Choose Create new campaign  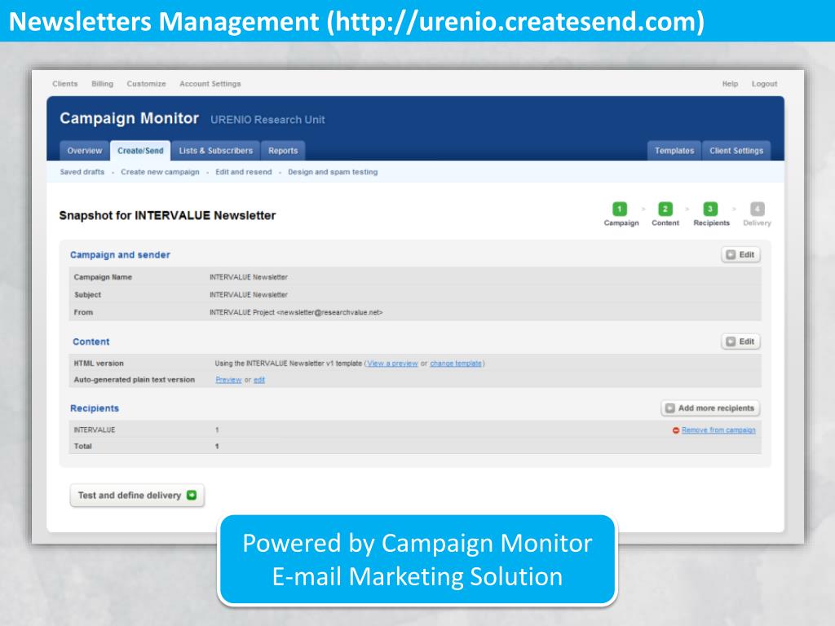160,172
